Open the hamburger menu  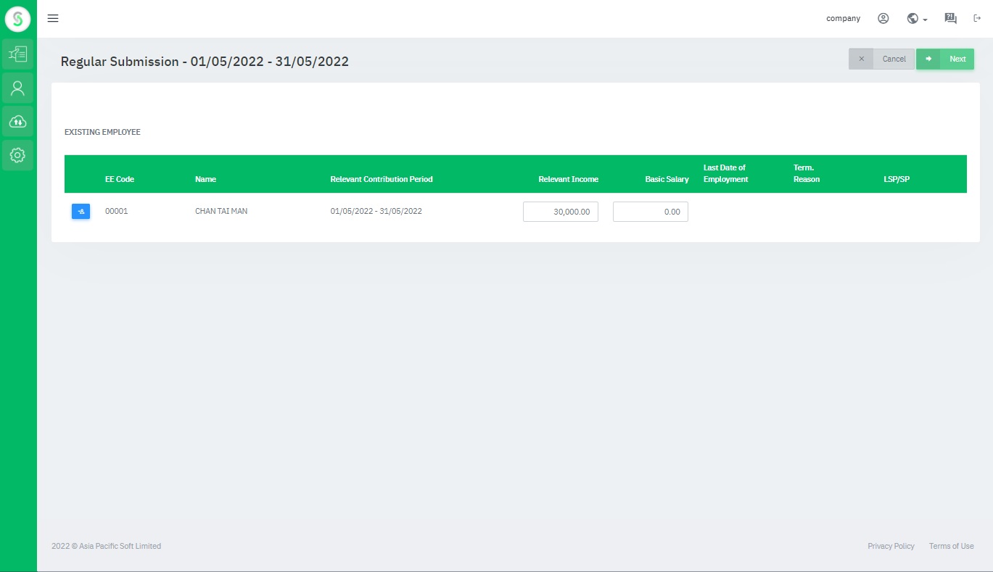pos(53,18)
